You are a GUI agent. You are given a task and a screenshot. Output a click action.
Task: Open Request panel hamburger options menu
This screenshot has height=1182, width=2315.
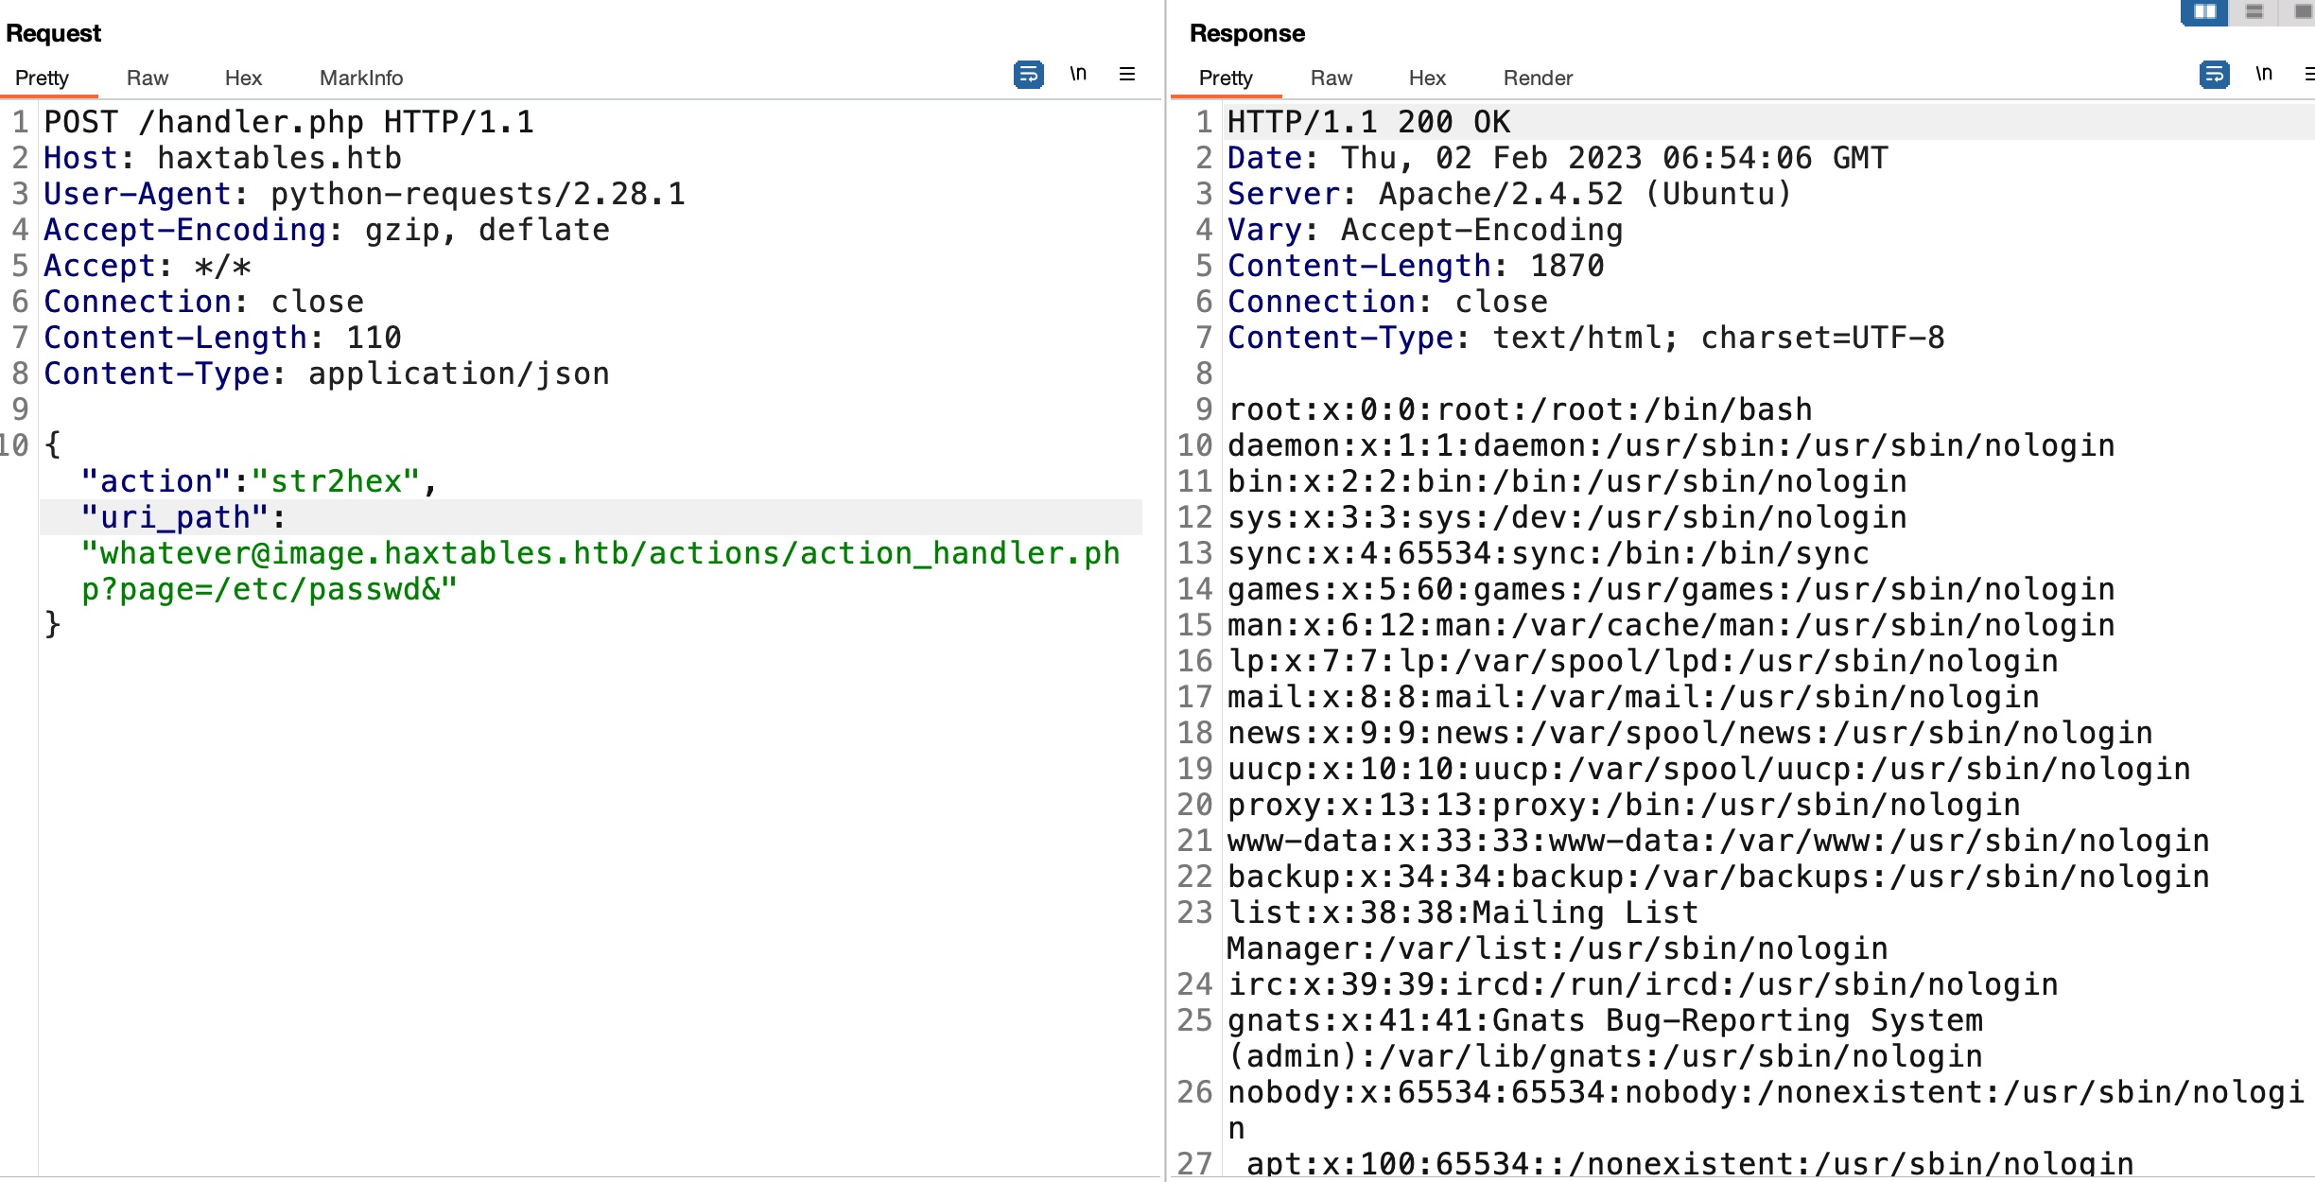pos(1127,74)
